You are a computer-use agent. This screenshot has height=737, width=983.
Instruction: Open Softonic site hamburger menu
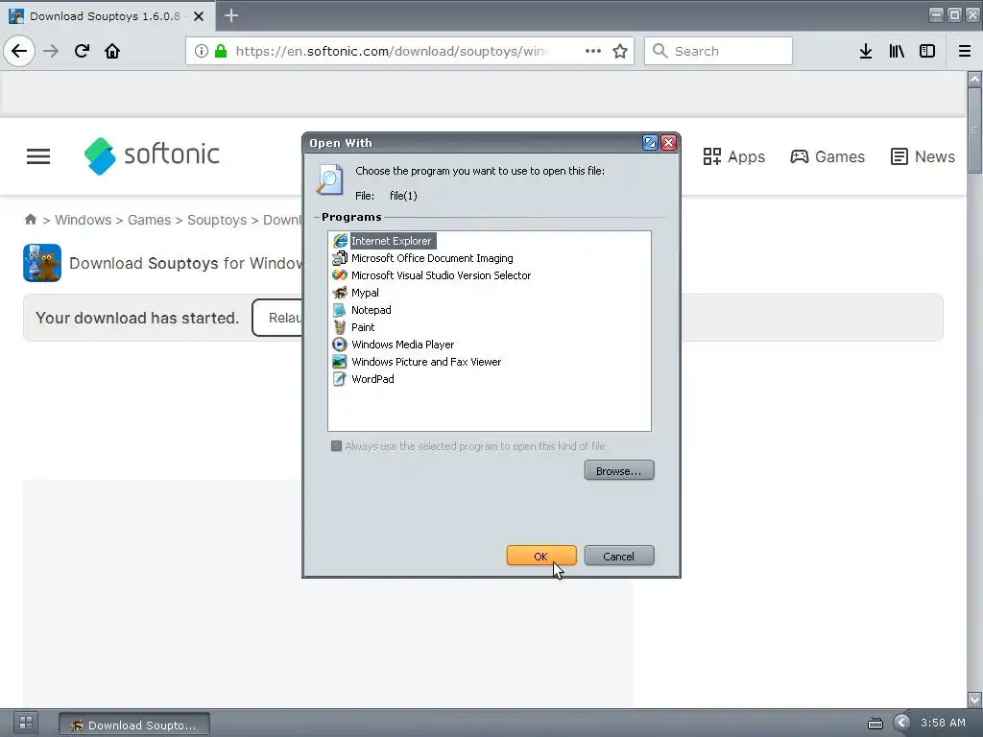38,156
